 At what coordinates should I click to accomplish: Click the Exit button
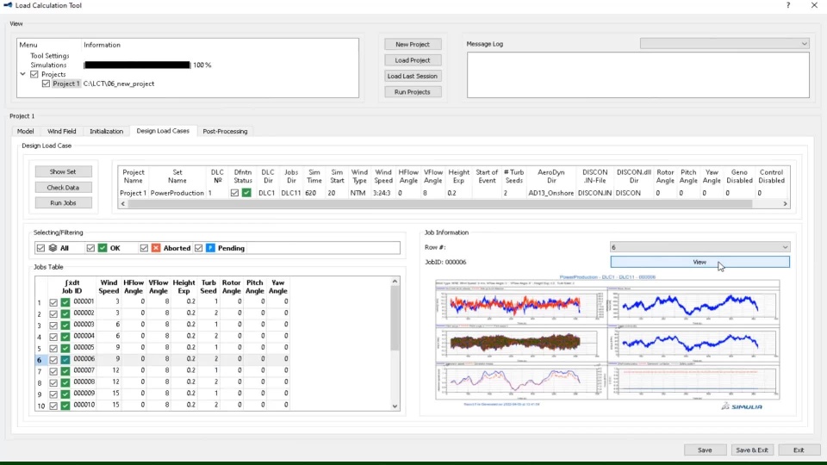click(799, 449)
